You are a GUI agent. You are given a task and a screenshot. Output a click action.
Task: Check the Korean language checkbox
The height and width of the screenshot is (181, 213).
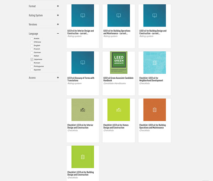point(32,63)
